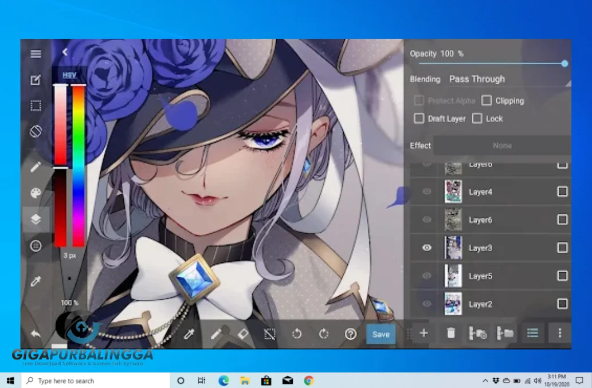Click the layer folder icon

[x=505, y=333]
